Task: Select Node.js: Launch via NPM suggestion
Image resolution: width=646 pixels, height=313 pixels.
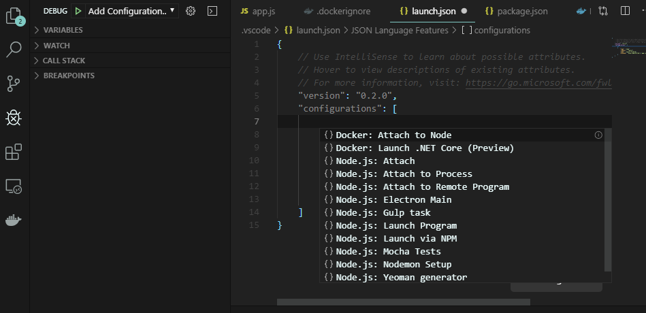Action: [463, 238]
